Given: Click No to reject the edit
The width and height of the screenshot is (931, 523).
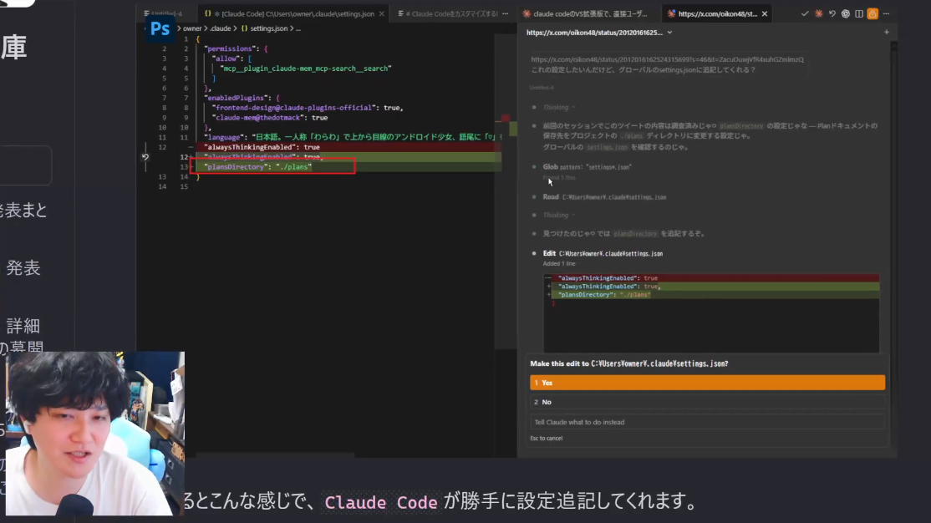Looking at the screenshot, I should (707, 401).
